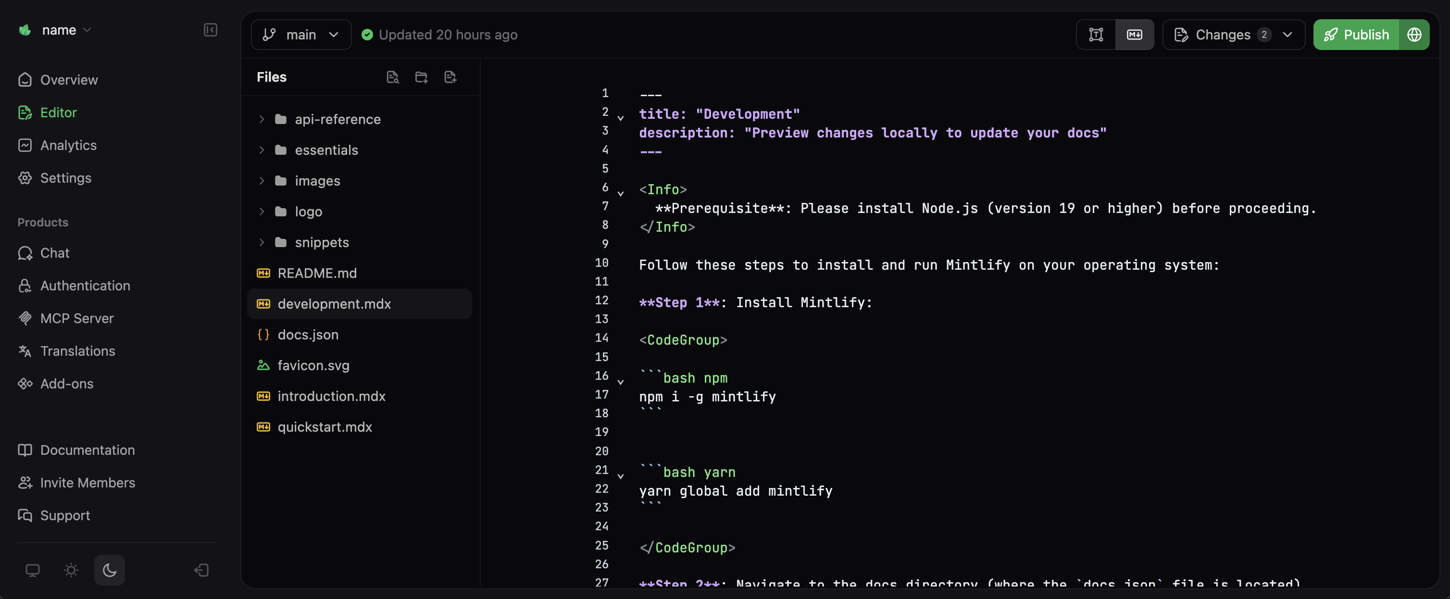Sign out using the logout icon

pos(200,570)
